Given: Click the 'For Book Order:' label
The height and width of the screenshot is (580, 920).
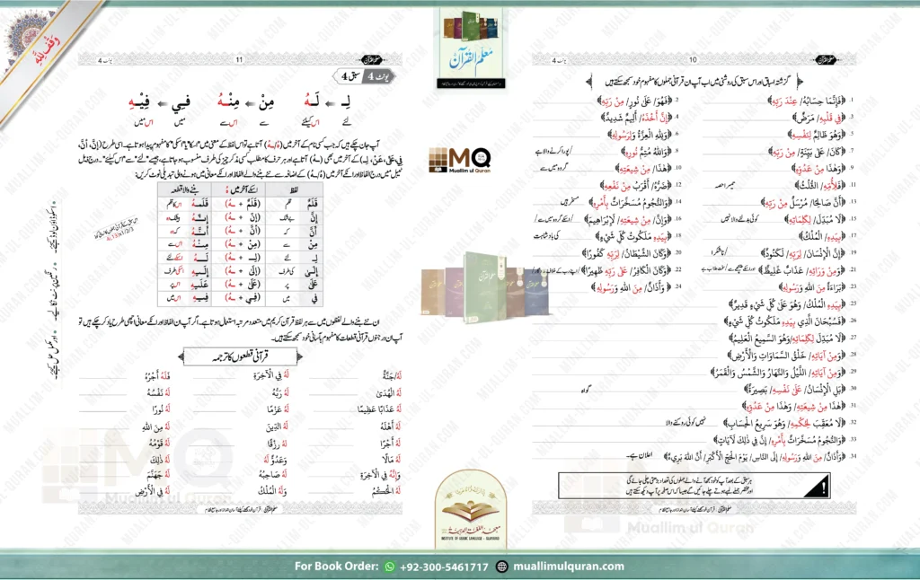Looking at the screenshot, I should click(x=337, y=567).
